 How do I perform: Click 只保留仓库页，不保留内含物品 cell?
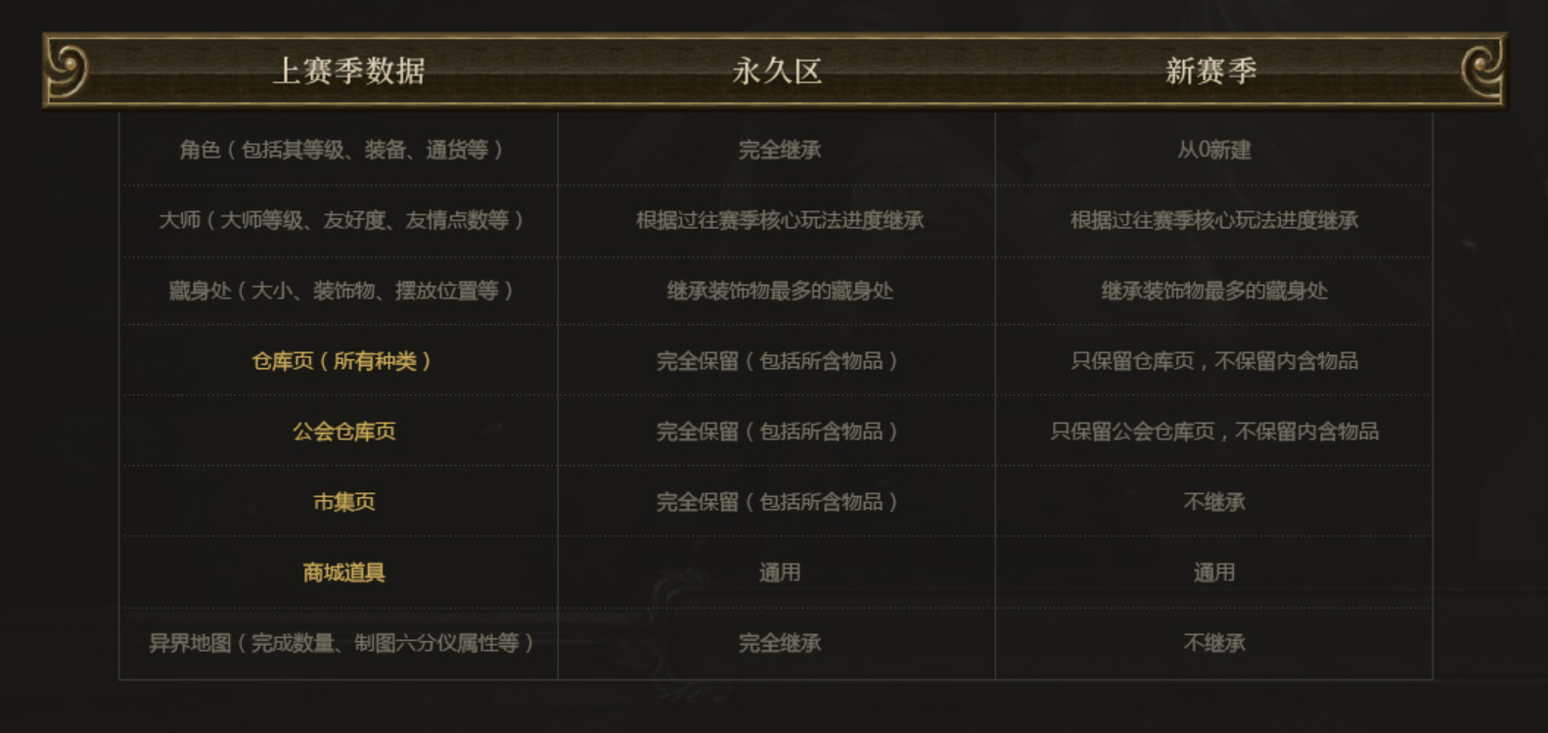tap(1214, 361)
